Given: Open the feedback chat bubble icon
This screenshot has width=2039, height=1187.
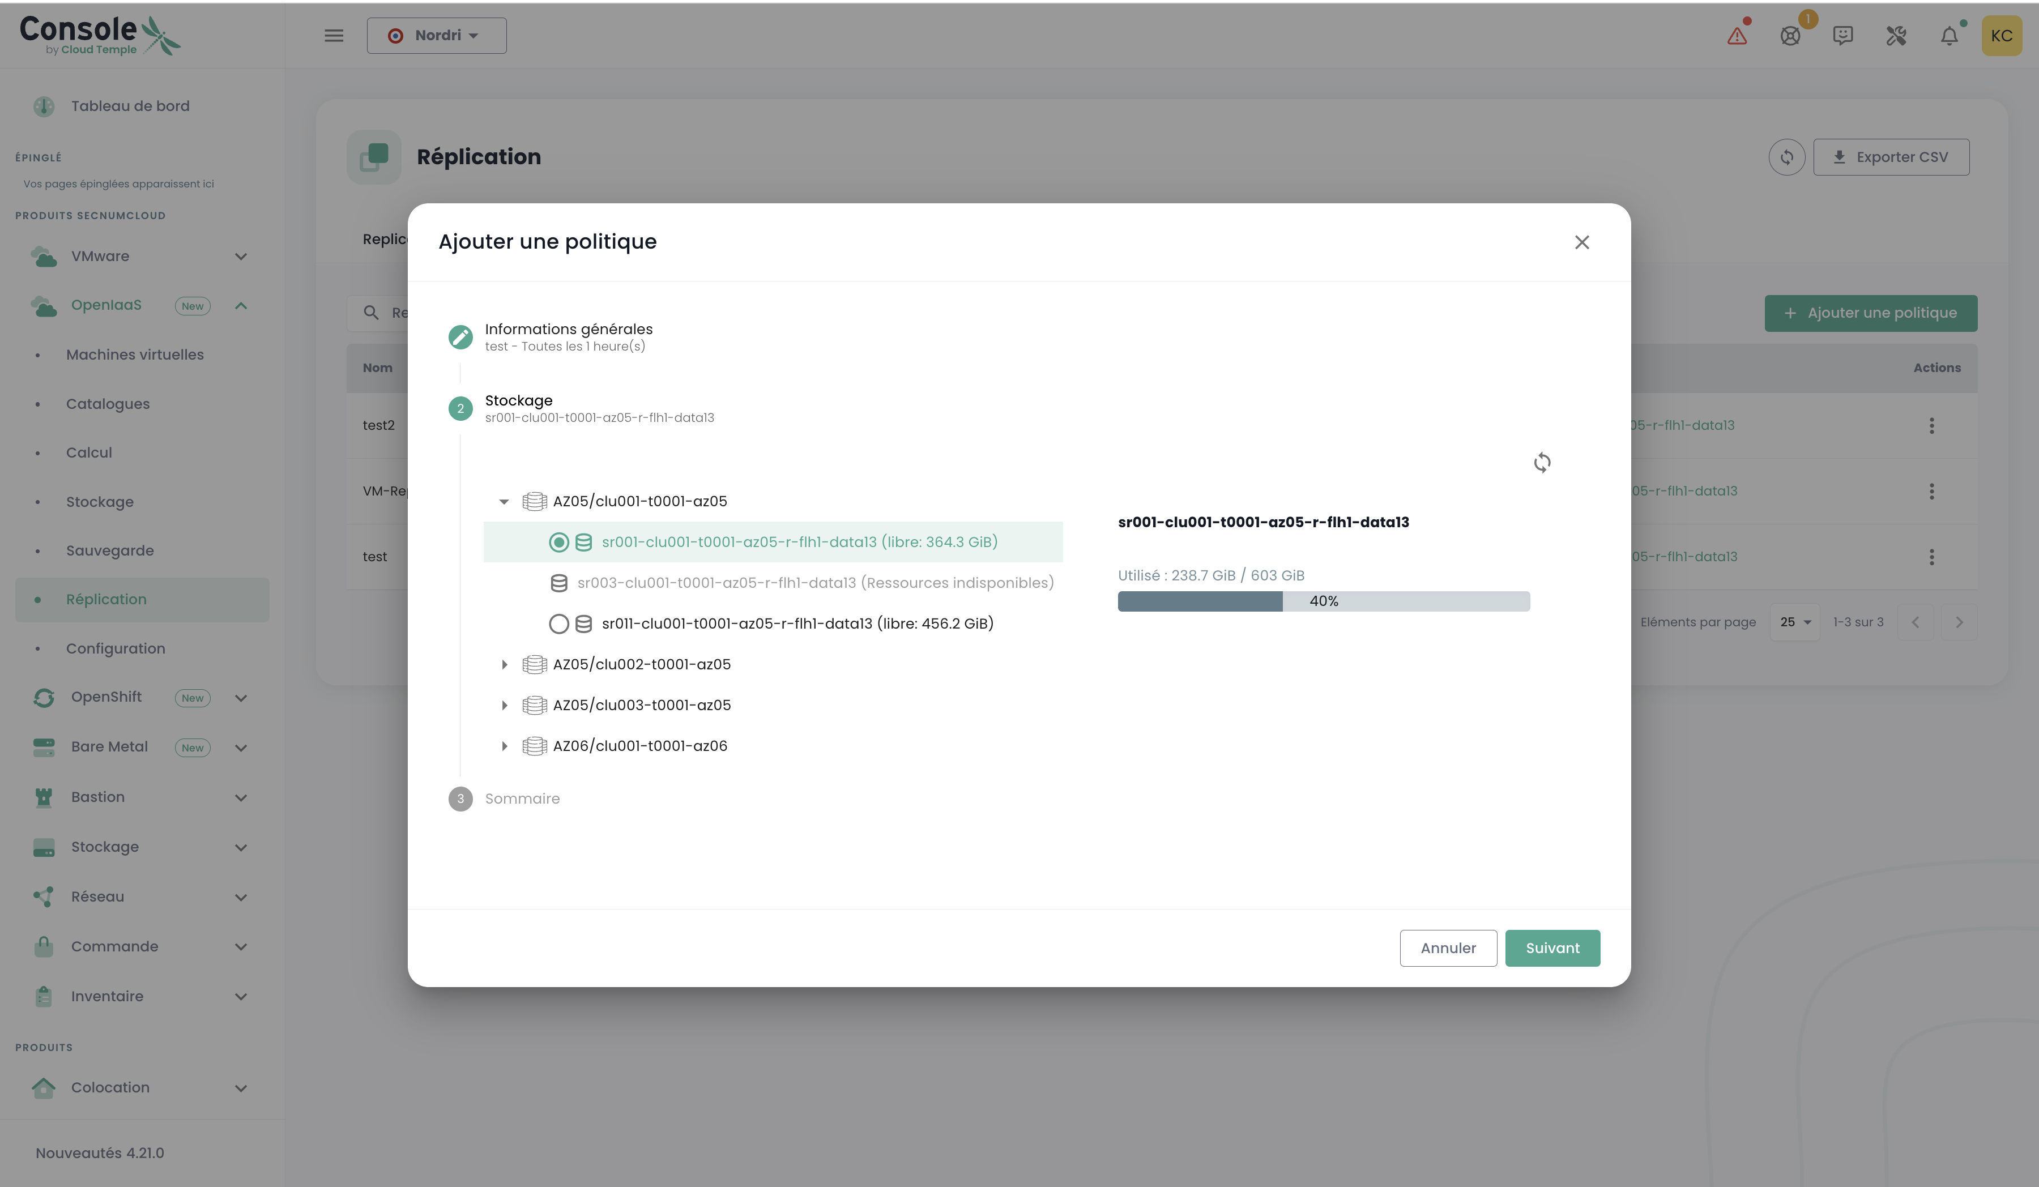Looking at the screenshot, I should [1842, 36].
